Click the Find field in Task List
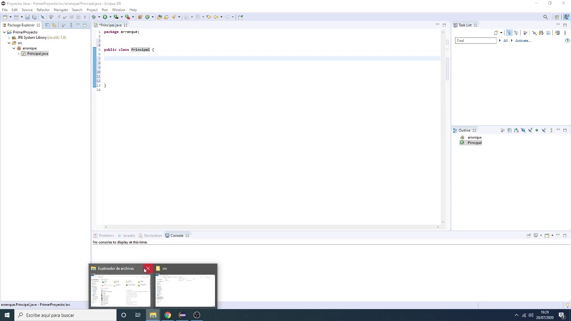 pos(476,41)
